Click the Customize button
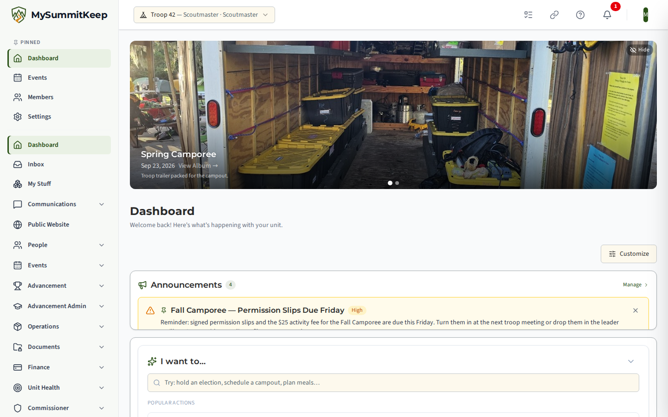 [x=629, y=254]
